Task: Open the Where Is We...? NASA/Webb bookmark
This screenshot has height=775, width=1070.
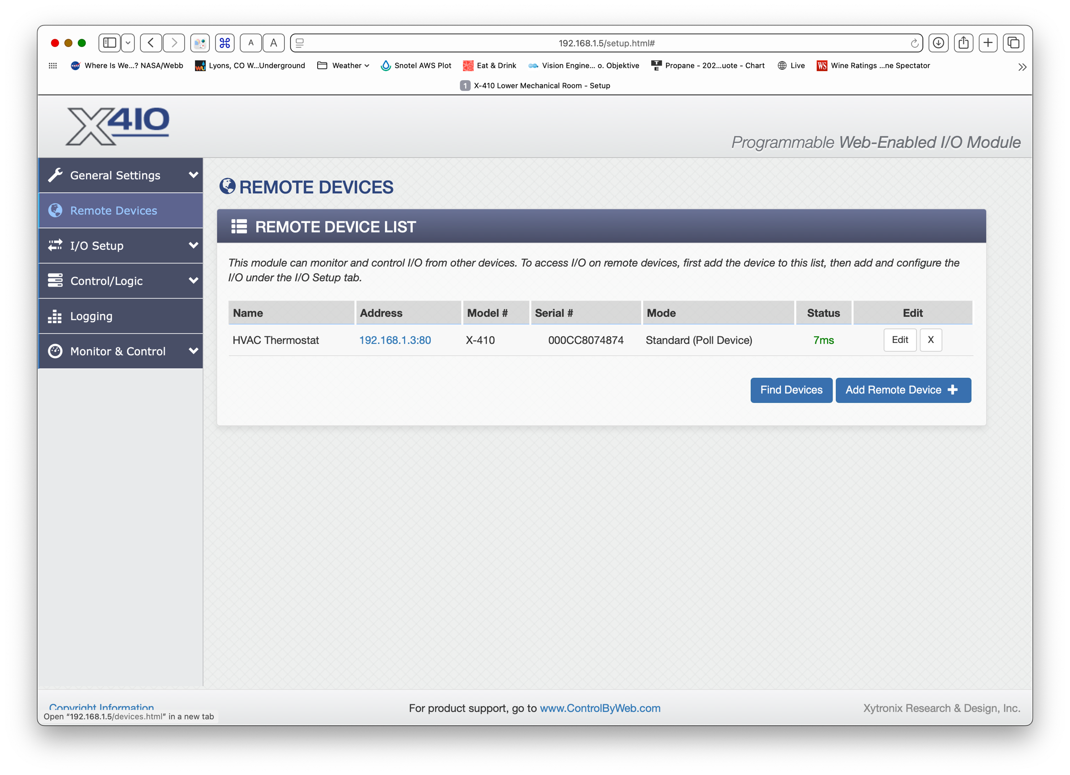Action: coord(127,66)
